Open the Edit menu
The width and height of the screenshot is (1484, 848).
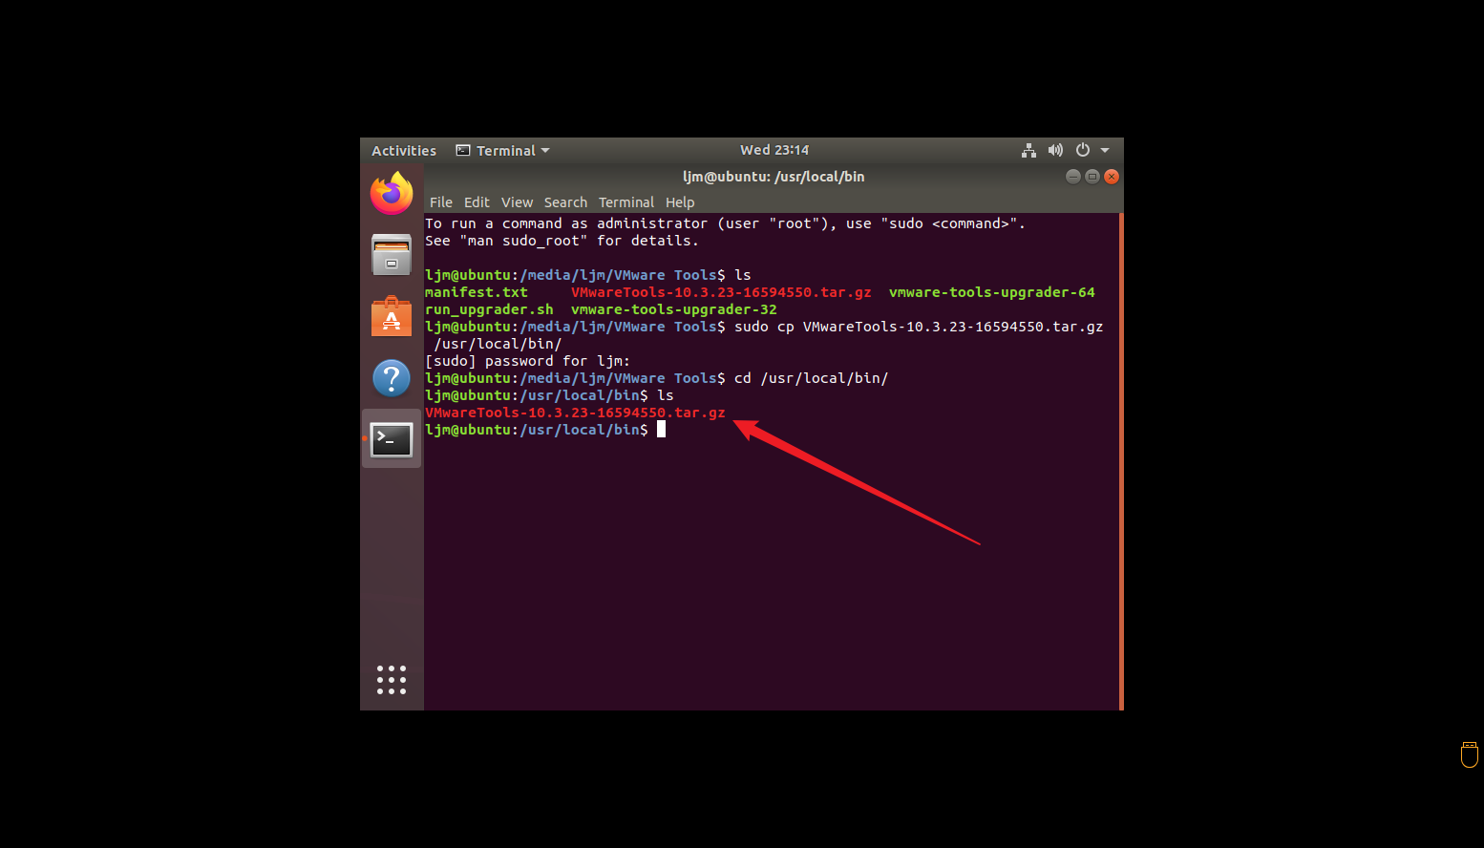tap(477, 202)
